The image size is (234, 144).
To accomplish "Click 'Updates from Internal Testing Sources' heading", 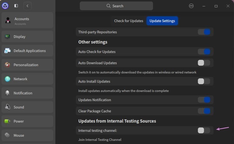I will (x=117, y=121).
